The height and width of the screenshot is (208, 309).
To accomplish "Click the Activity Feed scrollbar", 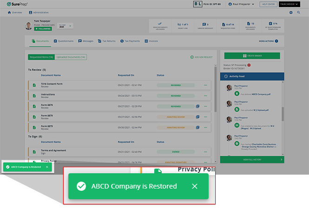I will pos(283,114).
